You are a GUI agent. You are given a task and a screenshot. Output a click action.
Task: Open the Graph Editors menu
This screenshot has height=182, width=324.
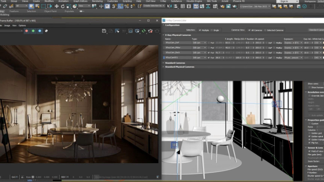(80, 1)
